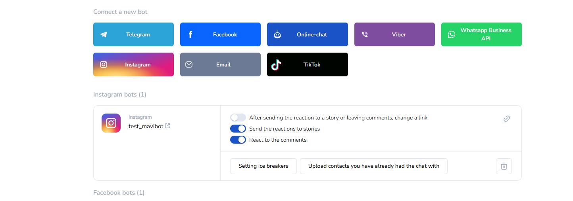Connect a new Instagram bot
This screenshot has width=573, height=201.
133,64
